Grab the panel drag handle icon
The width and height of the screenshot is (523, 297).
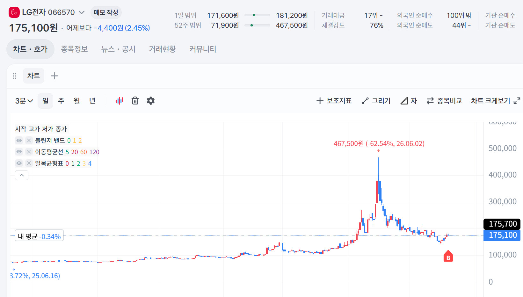(x=14, y=76)
